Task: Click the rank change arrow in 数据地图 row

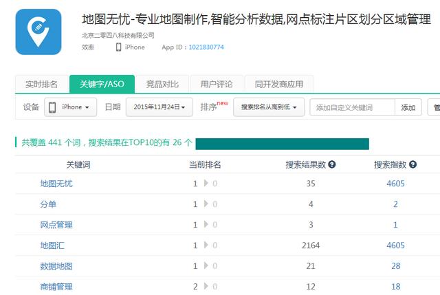Action: pos(206,265)
